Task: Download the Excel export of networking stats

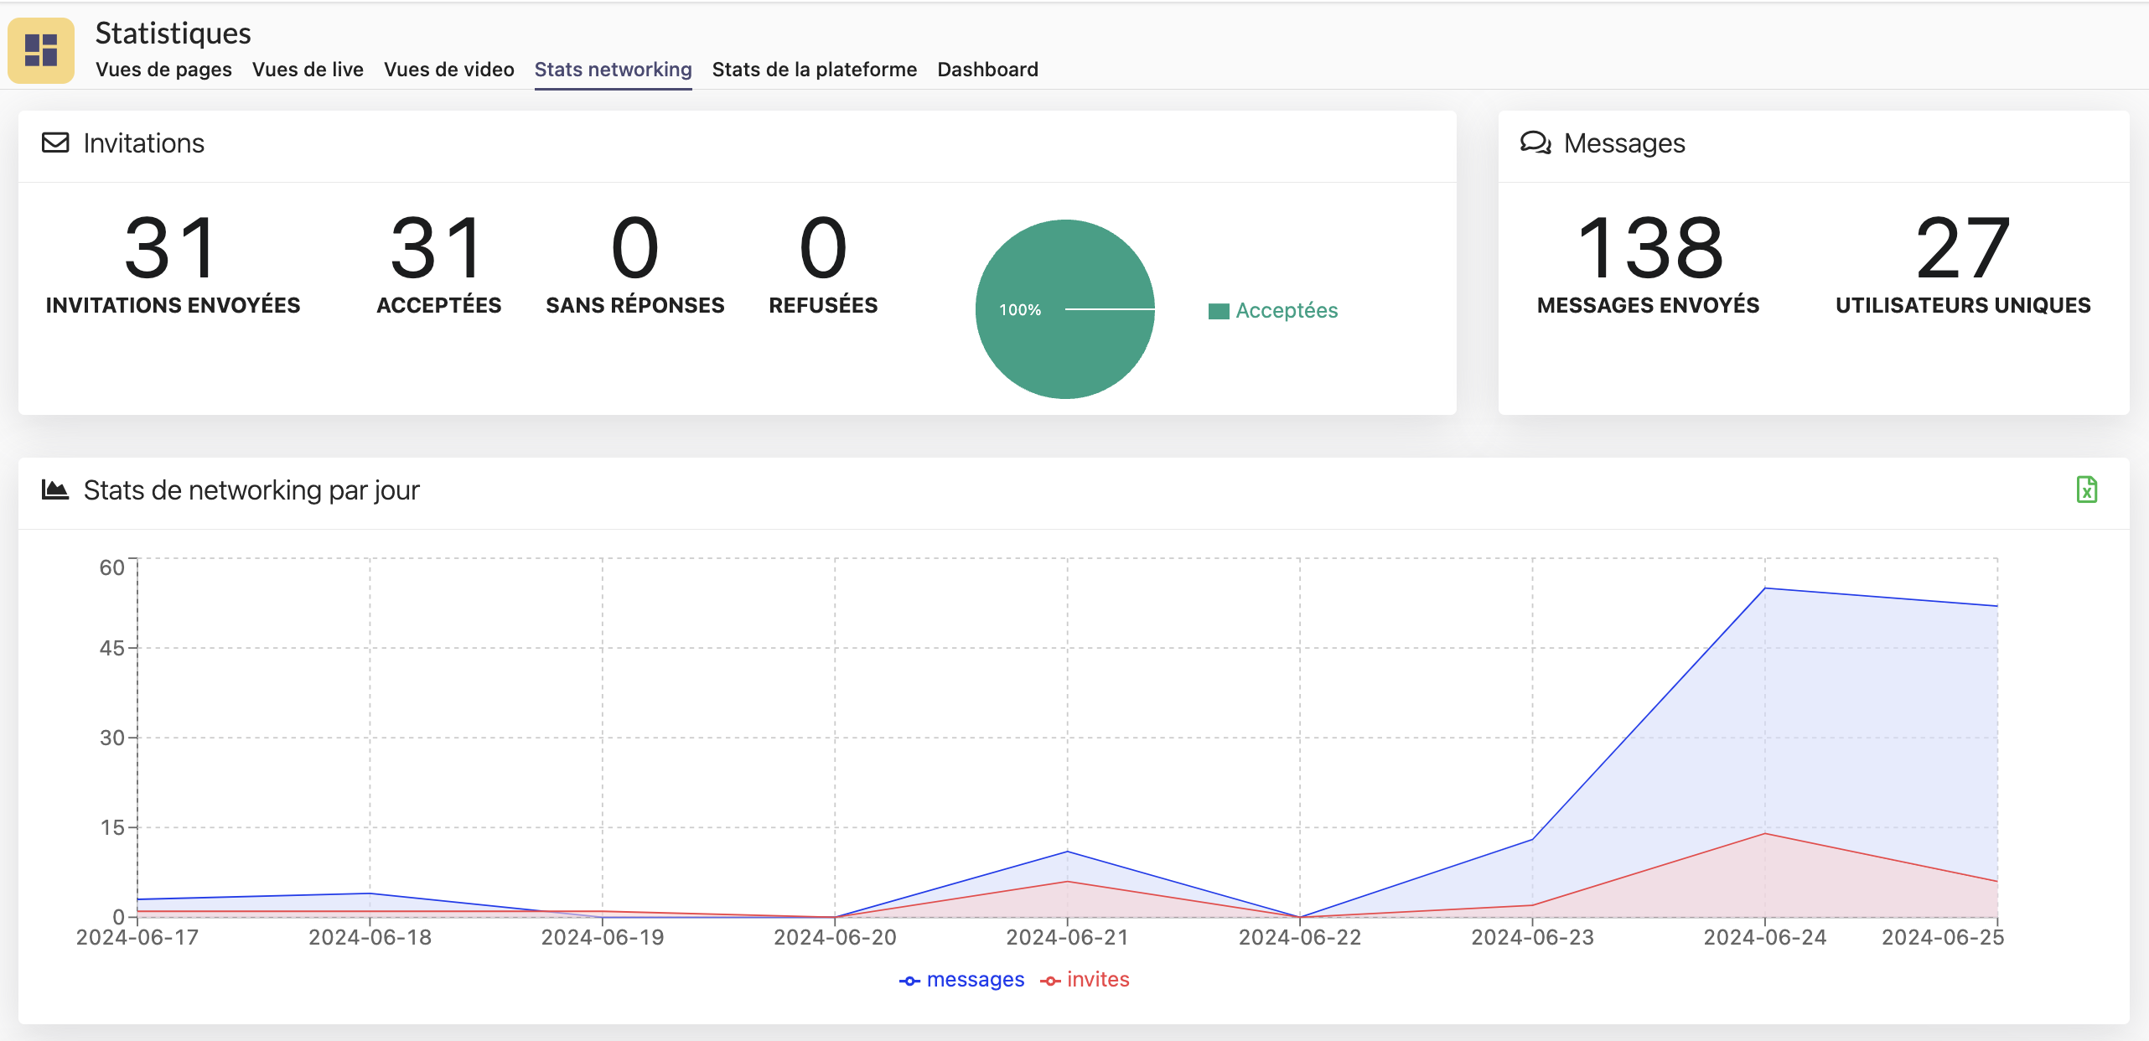Action: pyautogui.click(x=2086, y=489)
